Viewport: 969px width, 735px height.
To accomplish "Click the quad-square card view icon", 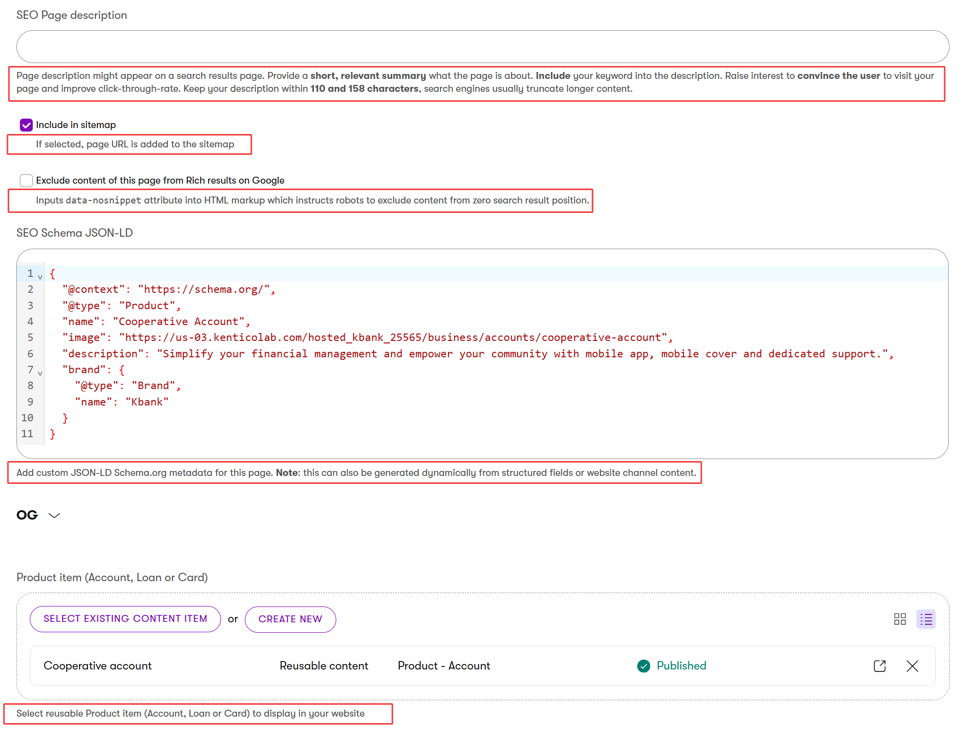I will [900, 619].
